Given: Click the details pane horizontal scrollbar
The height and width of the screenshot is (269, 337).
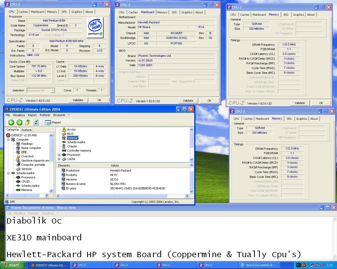Looking at the screenshot, I should click(x=114, y=196).
